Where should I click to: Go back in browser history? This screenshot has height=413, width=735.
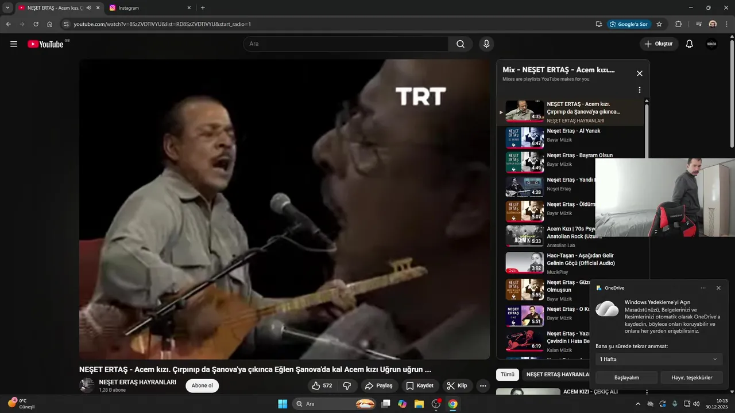pos(8,24)
